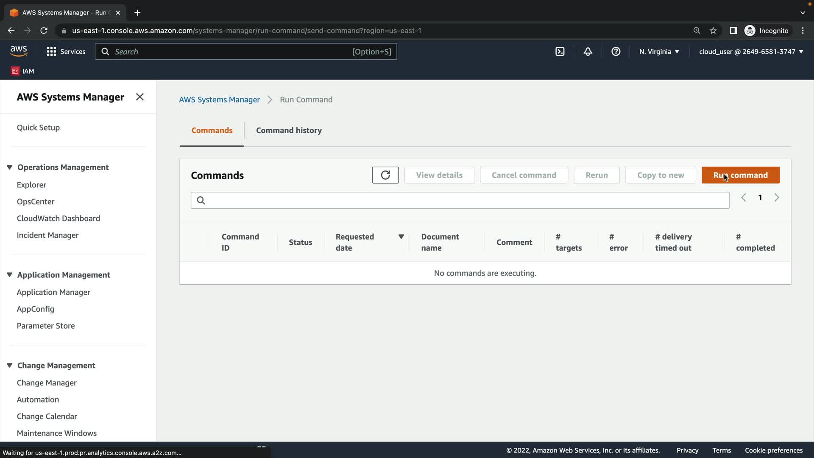Close the AWS Systems Manager sidebar

(x=139, y=97)
